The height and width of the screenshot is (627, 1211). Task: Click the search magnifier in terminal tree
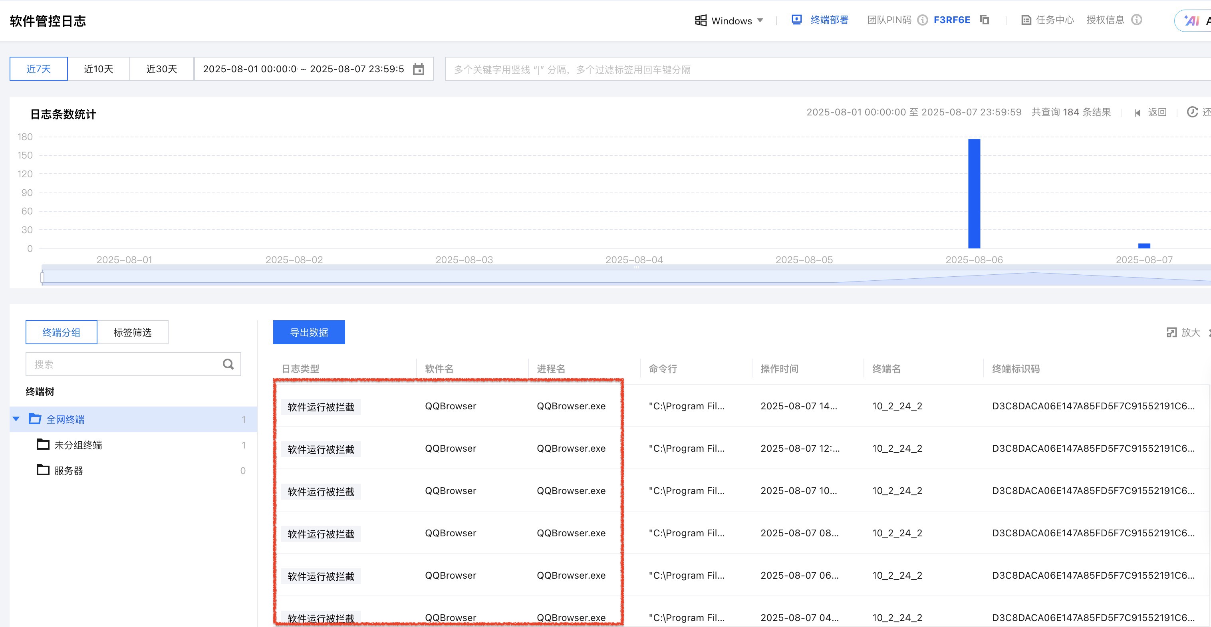(x=228, y=364)
